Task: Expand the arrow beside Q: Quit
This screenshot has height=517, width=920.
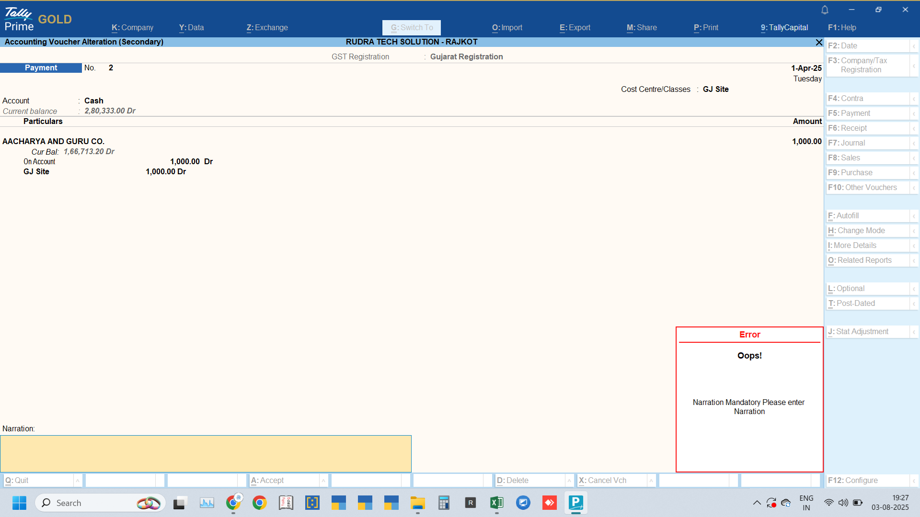Action: tap(77, 480)
